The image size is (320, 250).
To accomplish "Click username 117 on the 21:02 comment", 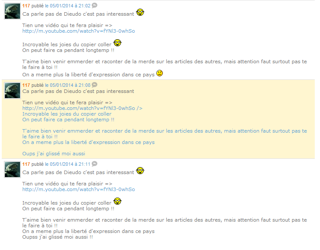I will (26, 6).
